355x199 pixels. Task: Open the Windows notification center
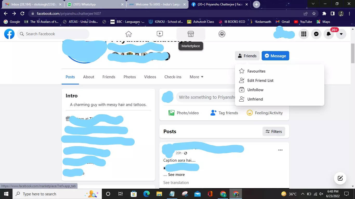point(346,194)
